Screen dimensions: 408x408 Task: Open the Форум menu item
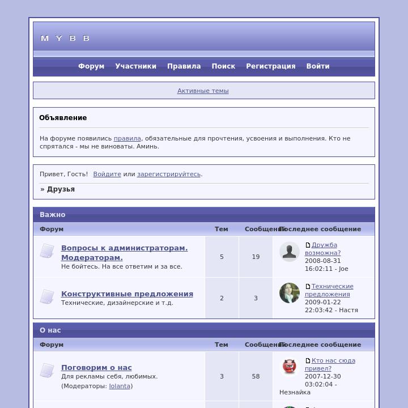tap(91, 66)
